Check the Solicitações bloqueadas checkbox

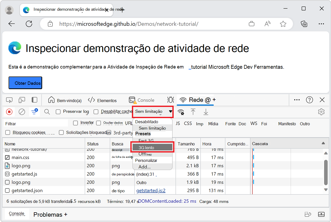61,132
